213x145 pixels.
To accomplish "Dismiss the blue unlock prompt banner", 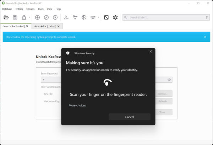I will point(205,37).
